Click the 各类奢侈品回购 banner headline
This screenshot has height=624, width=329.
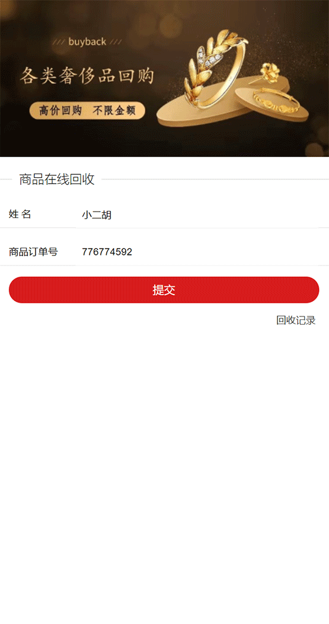tap(87, 76)
